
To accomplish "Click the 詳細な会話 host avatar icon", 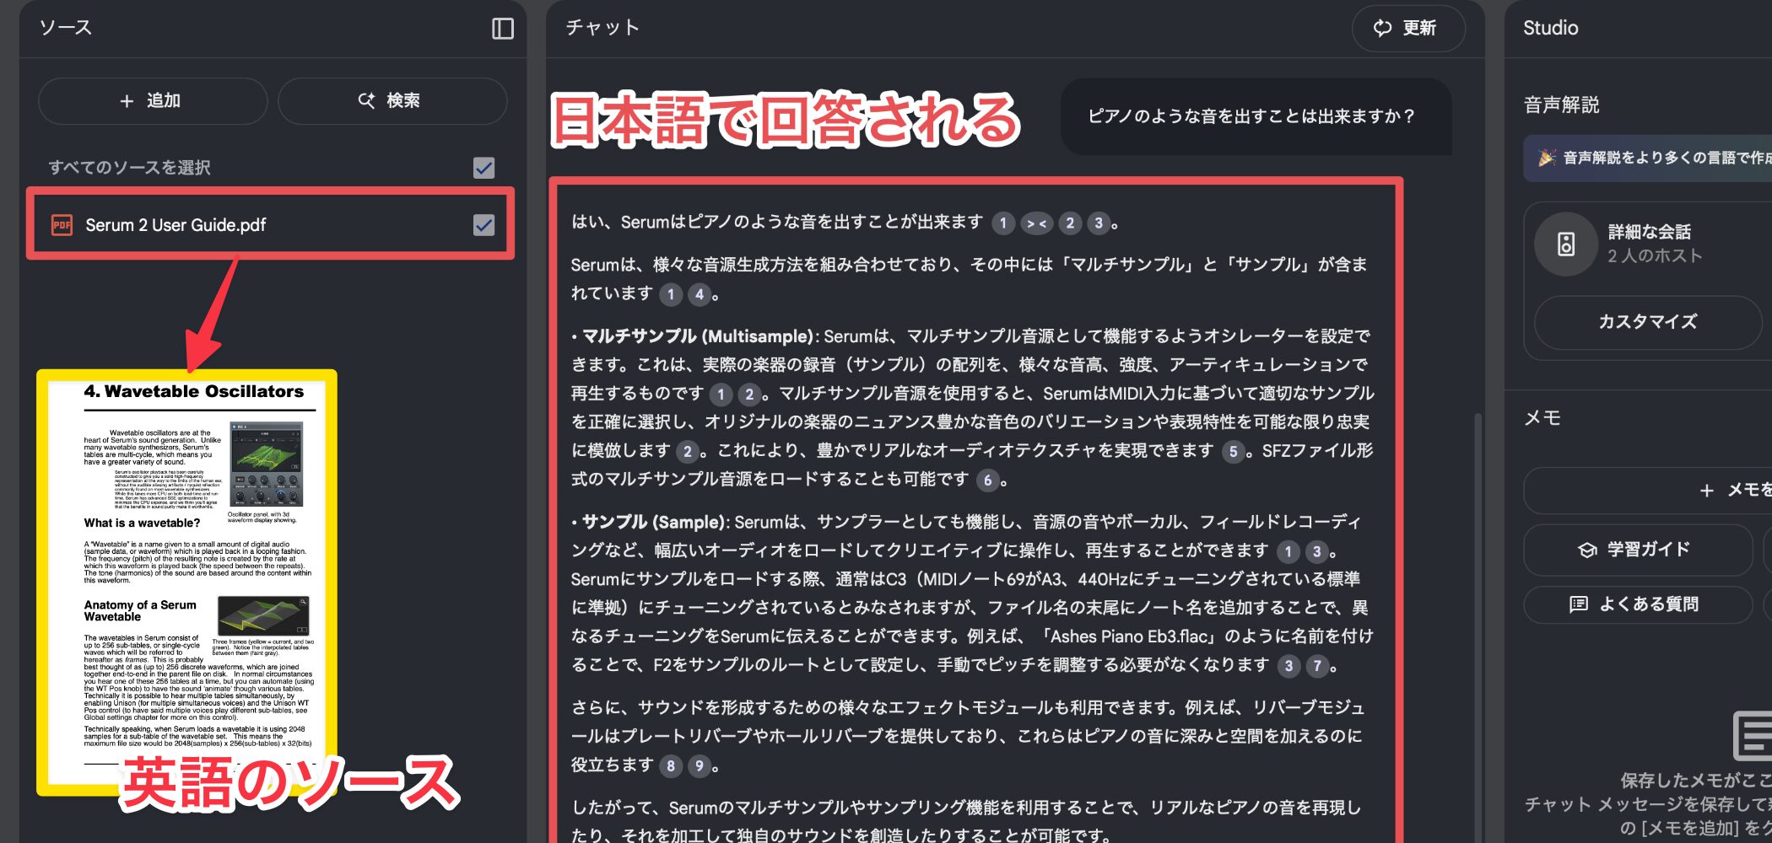I will [x=1566, y=244].
